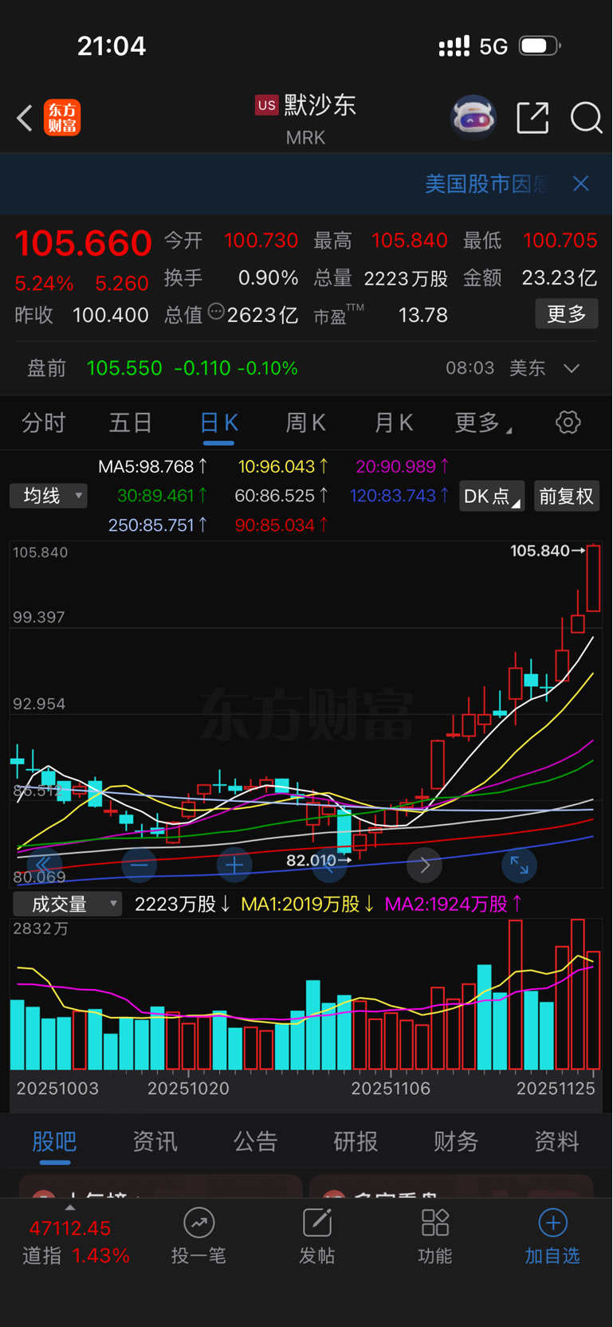Switch to 五日 chart tab
The width and height of the screenshot is (613, 1327).
point(131,422)
